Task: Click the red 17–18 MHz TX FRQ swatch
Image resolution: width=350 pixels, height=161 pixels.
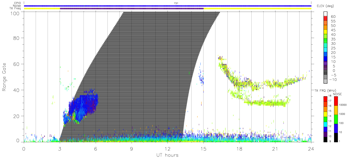Action: pos(325,99)
